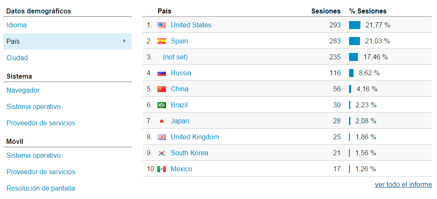Click the Mexico flag icon
Image resolution: width=437 pixels, height=199 pixels.
(x=162, y=169)
